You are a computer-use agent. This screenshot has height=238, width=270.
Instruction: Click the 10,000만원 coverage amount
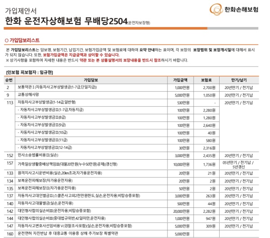[x=181, y=165]
